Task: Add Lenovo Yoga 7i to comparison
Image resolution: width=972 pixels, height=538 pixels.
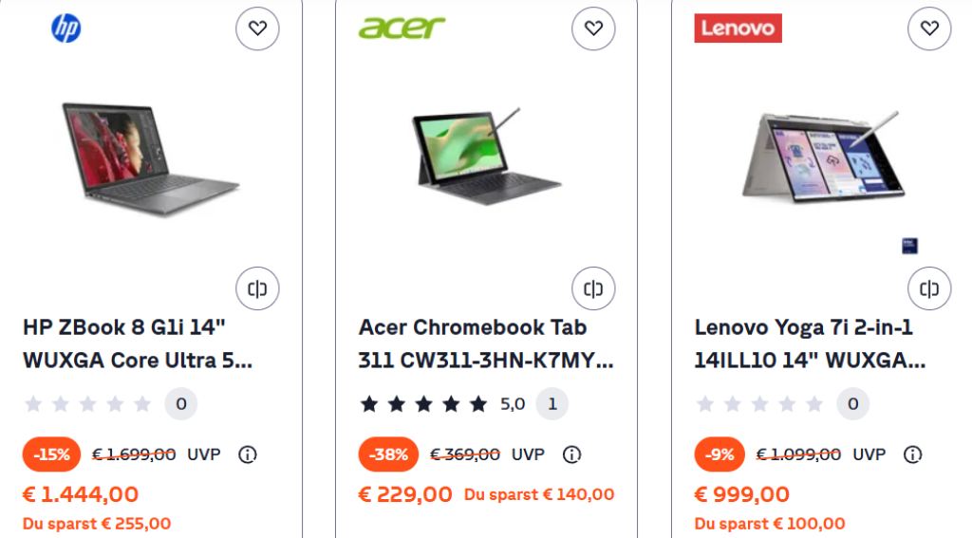Action: pyautogui.click(x=929, y=288)
